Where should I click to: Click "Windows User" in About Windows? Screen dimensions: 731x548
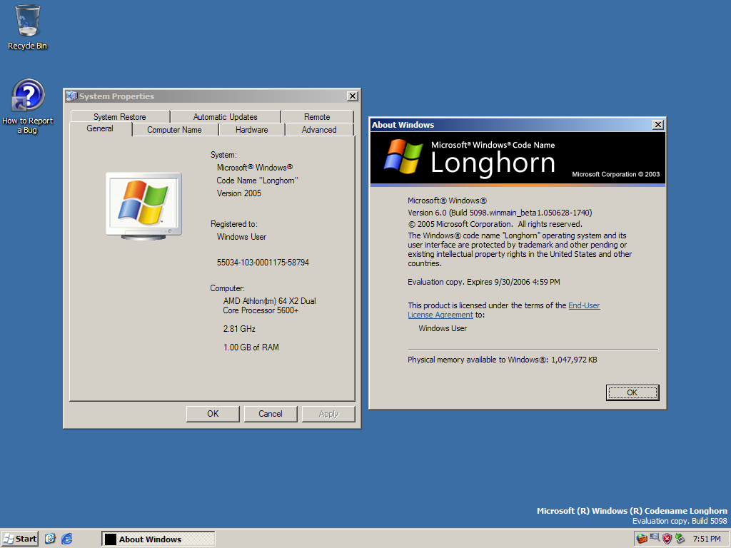click(443, 328)
